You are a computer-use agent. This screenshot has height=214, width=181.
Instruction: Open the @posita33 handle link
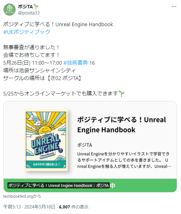[29, 13]
